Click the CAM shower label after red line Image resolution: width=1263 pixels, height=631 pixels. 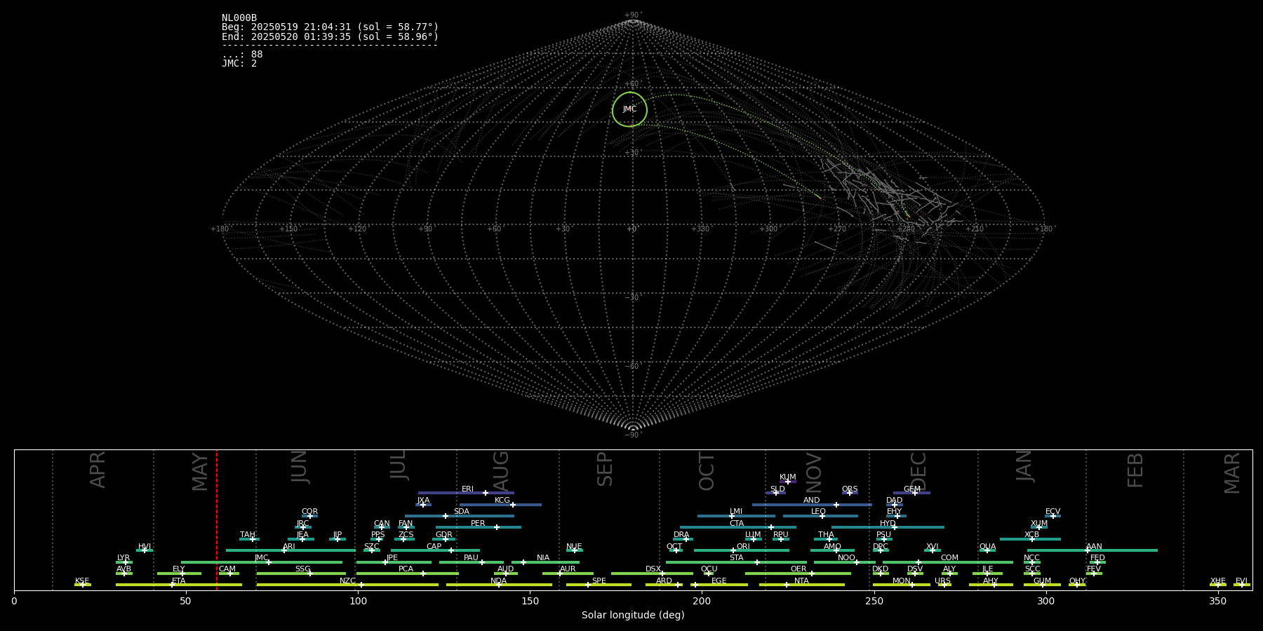[x=227, y=569]
